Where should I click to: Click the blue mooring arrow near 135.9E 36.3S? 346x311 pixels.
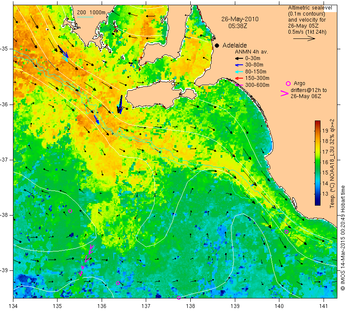coord(96,119)
